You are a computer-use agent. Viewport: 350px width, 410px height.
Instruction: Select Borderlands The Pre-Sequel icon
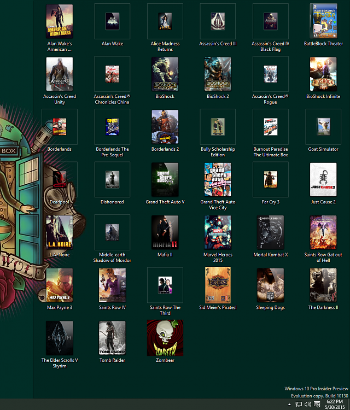(x=112, y=127)
